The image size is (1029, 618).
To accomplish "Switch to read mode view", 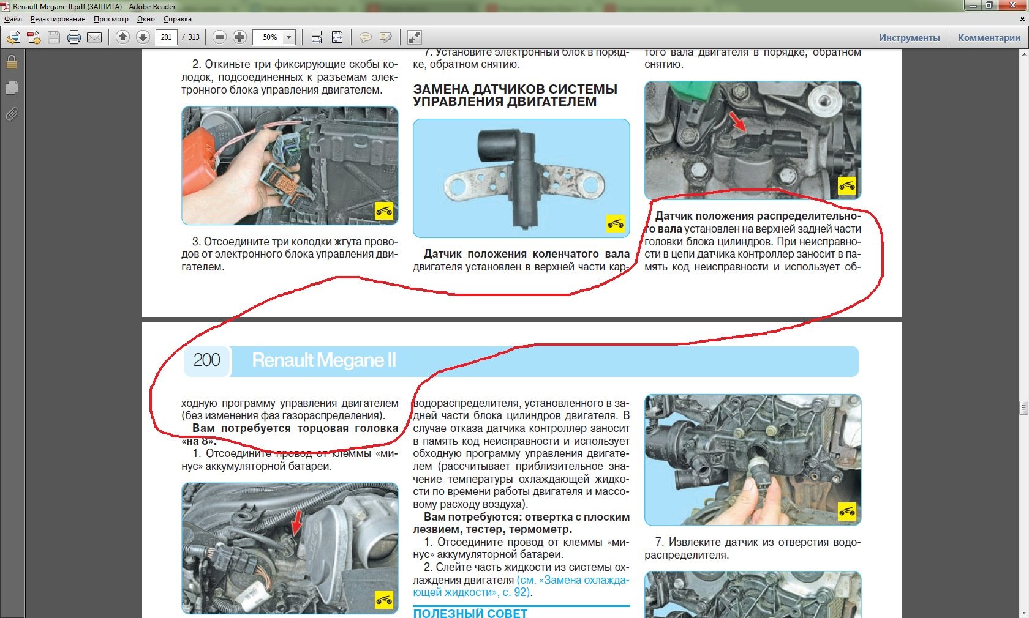I will point(414,37).
